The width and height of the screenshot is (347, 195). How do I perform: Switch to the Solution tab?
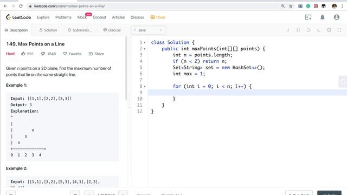(48, 30)
